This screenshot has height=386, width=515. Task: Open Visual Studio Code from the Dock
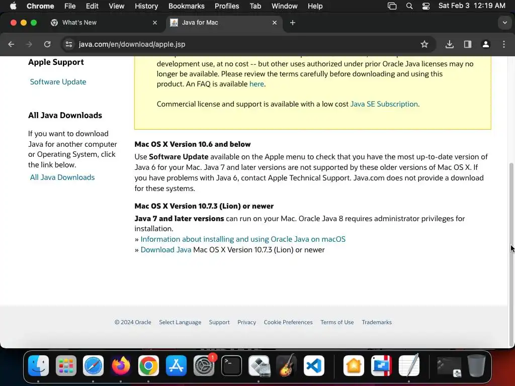pos(314,366)
